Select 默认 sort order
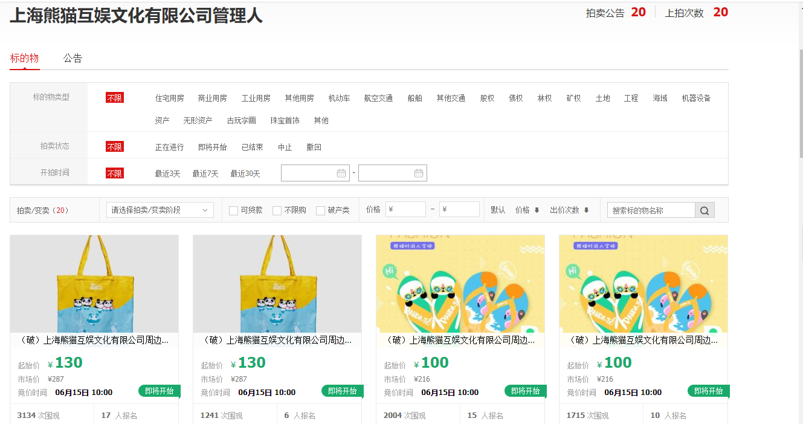This screenshot has height=424, width=803. pyautogui.click(x=498, y=210)
